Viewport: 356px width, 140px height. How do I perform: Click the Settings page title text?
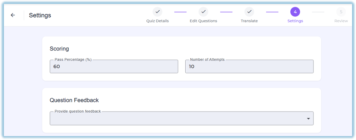(40, 15)
